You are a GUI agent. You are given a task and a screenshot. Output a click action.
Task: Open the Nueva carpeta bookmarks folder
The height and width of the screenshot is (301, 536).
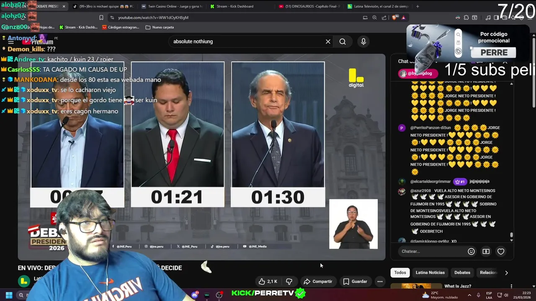coord(160,27)
